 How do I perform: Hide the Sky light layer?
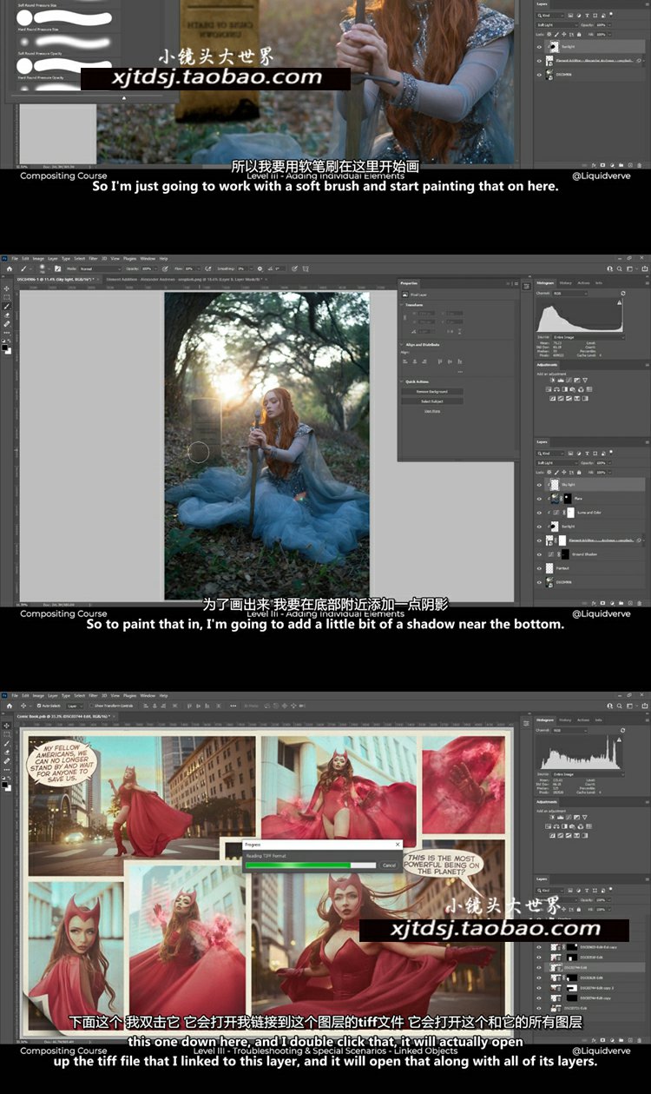coord(539,485)
